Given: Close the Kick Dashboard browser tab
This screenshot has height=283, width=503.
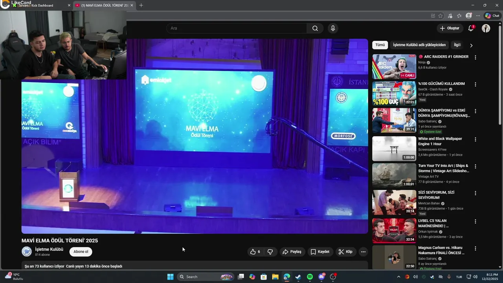Looking at the screenshot, I should point(69,5).
